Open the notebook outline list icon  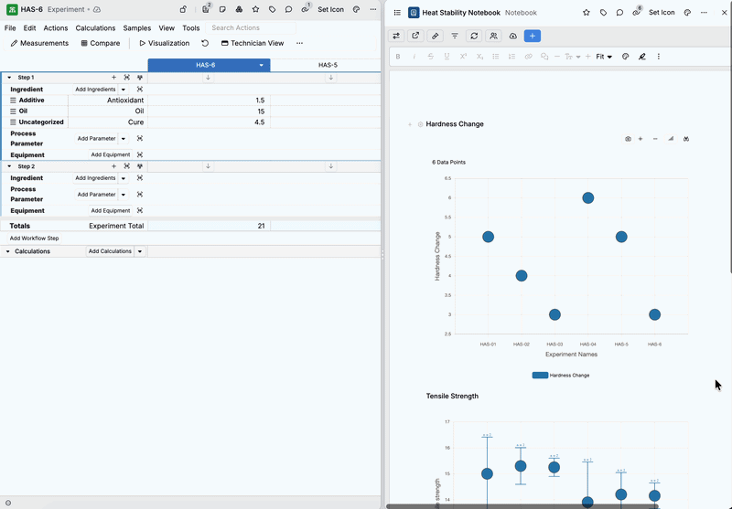397,13
